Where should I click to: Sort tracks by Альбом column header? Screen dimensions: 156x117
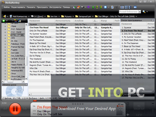point(83,21)
